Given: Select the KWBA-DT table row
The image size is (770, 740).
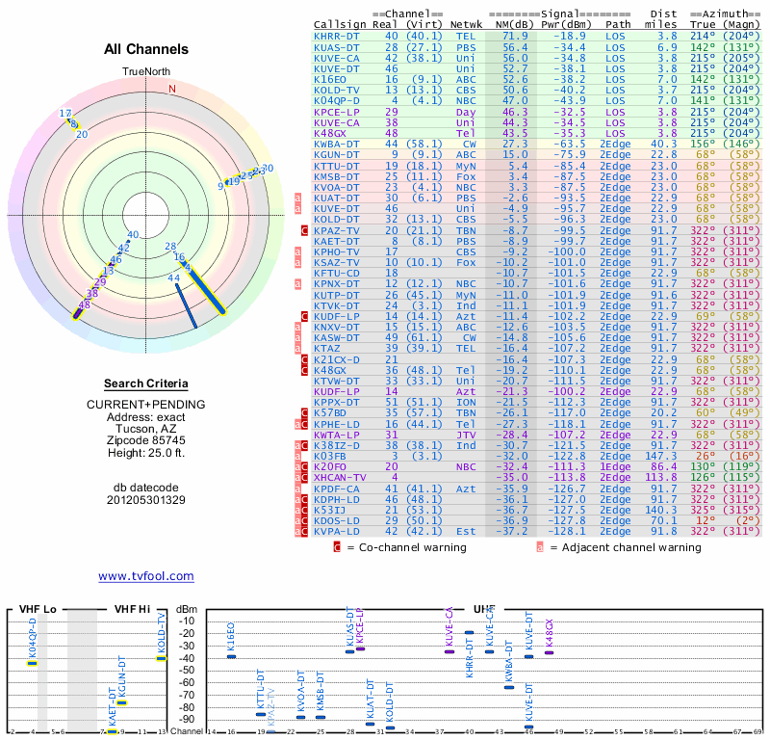Looking at the screenshot, I should [537, 145].
